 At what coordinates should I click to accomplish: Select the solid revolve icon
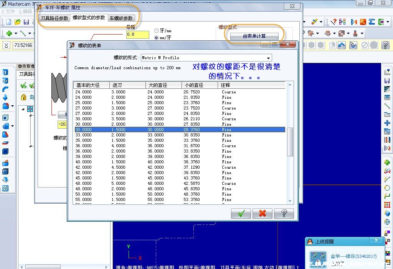(5, 81)
